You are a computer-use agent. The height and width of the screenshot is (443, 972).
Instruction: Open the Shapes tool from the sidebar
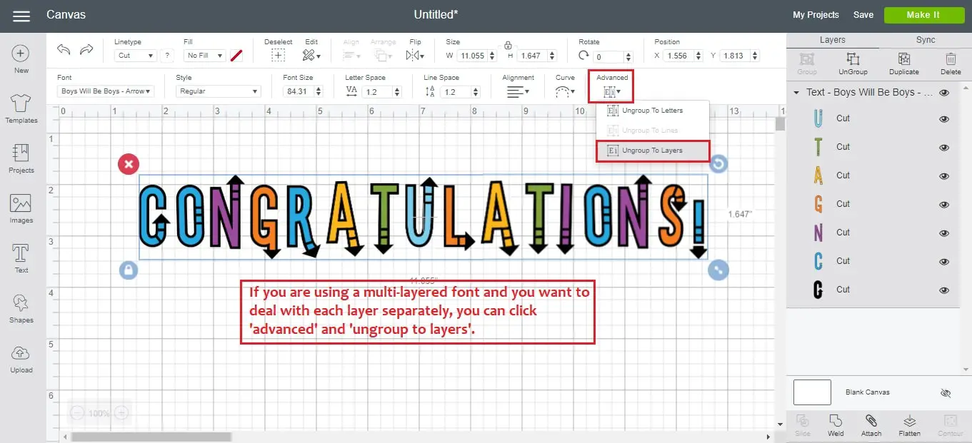tap(21, 307)
